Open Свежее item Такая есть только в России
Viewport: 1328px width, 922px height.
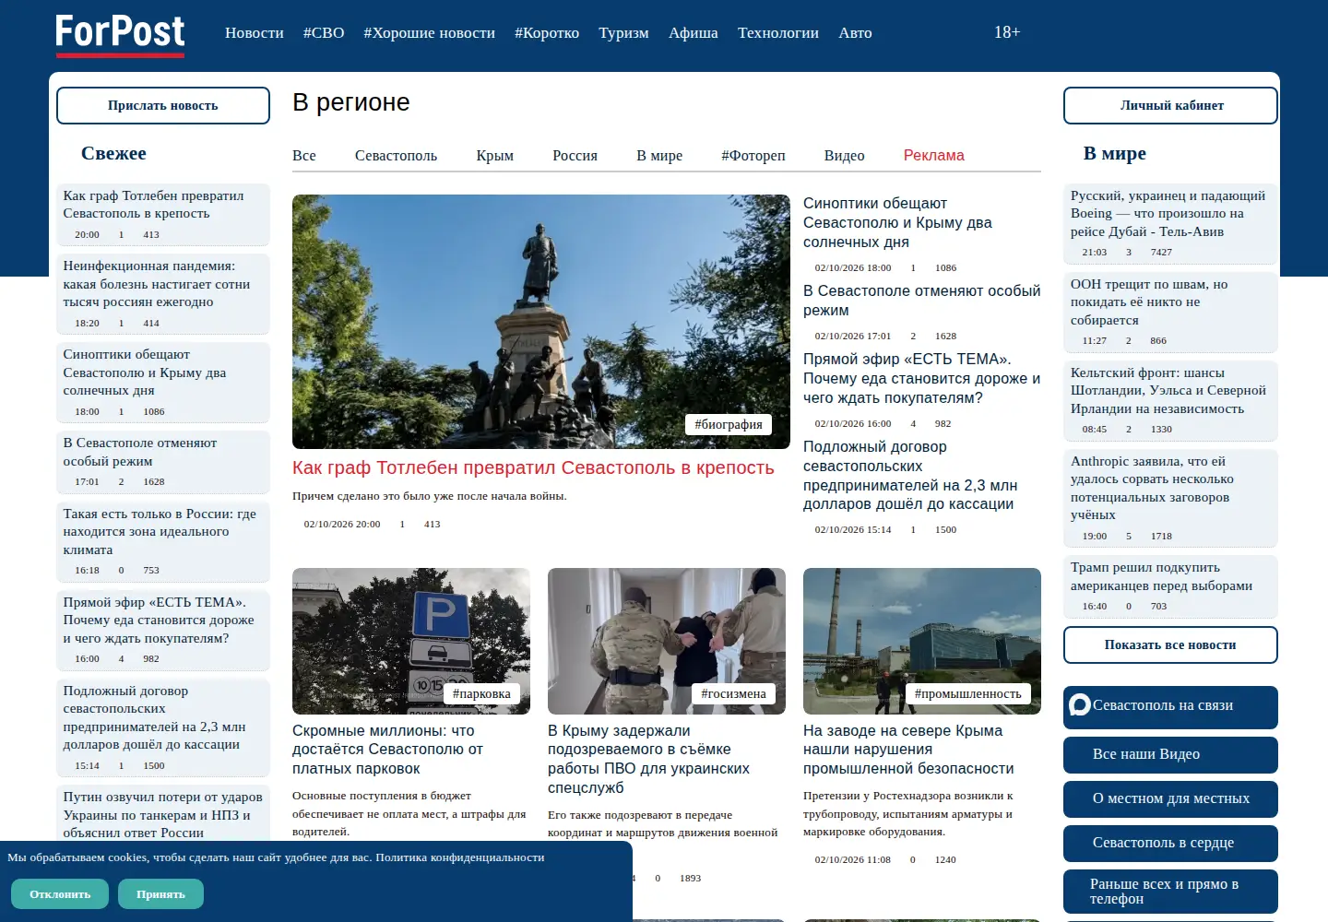(x=160, y=531)
